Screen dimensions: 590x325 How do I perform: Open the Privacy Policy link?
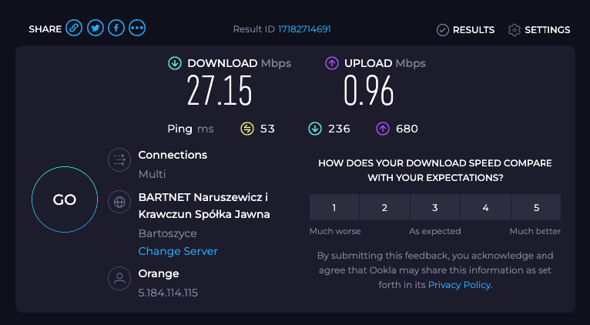(x=459, y=285)
